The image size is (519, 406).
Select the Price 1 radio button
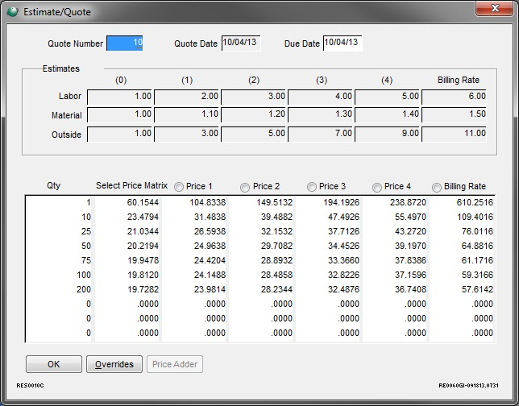click(x=179, y=187)
